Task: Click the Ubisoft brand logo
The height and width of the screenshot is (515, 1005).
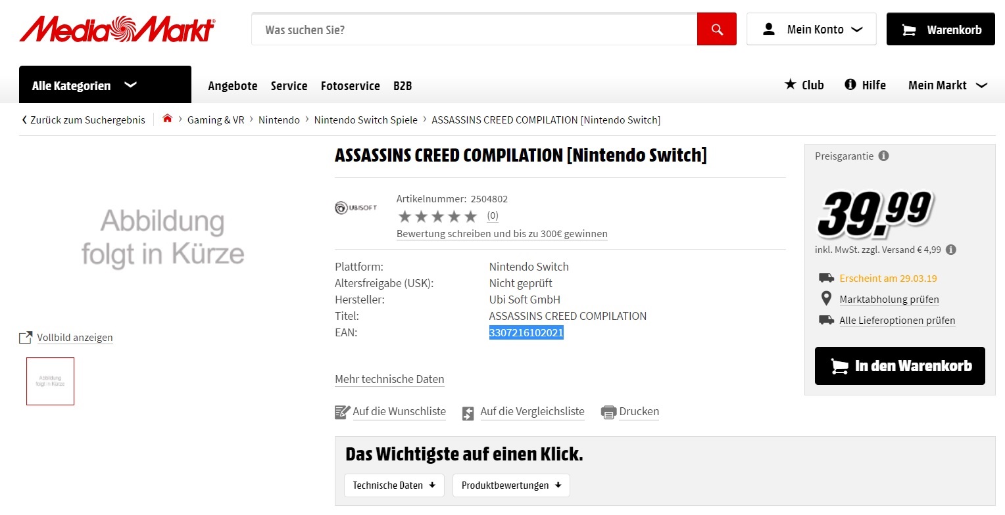Action: pos(356,208)
